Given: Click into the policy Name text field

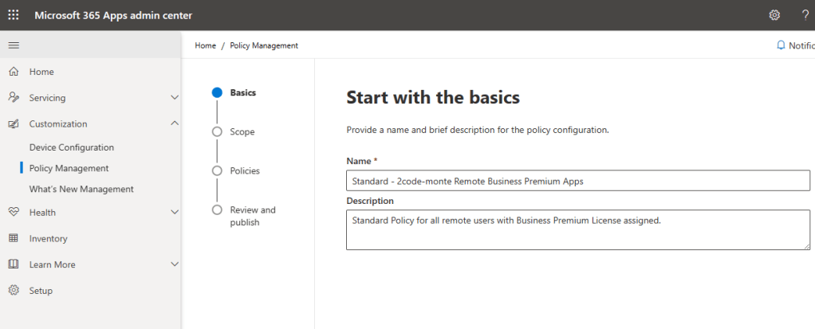Looking at the screenshot, I should coord(577,181).
